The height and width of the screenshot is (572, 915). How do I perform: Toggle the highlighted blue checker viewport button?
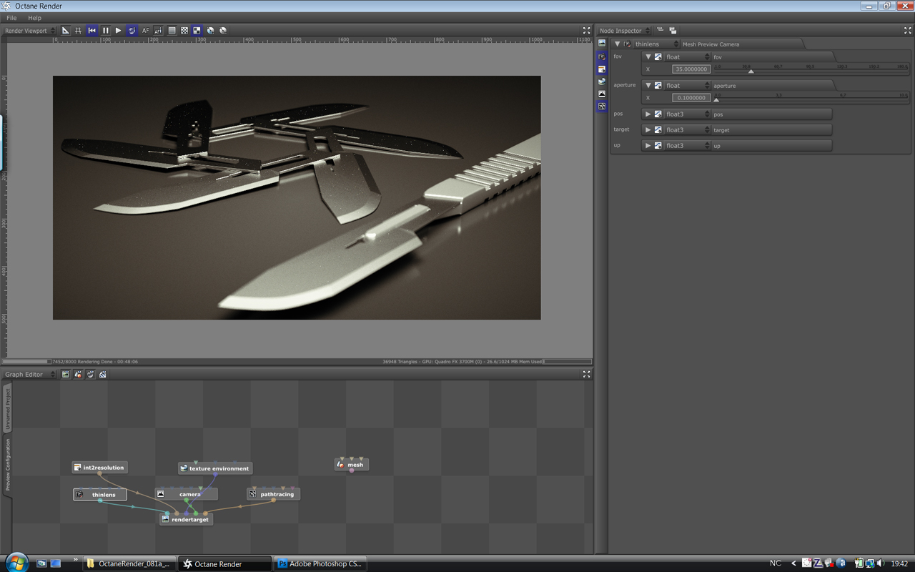197,31
